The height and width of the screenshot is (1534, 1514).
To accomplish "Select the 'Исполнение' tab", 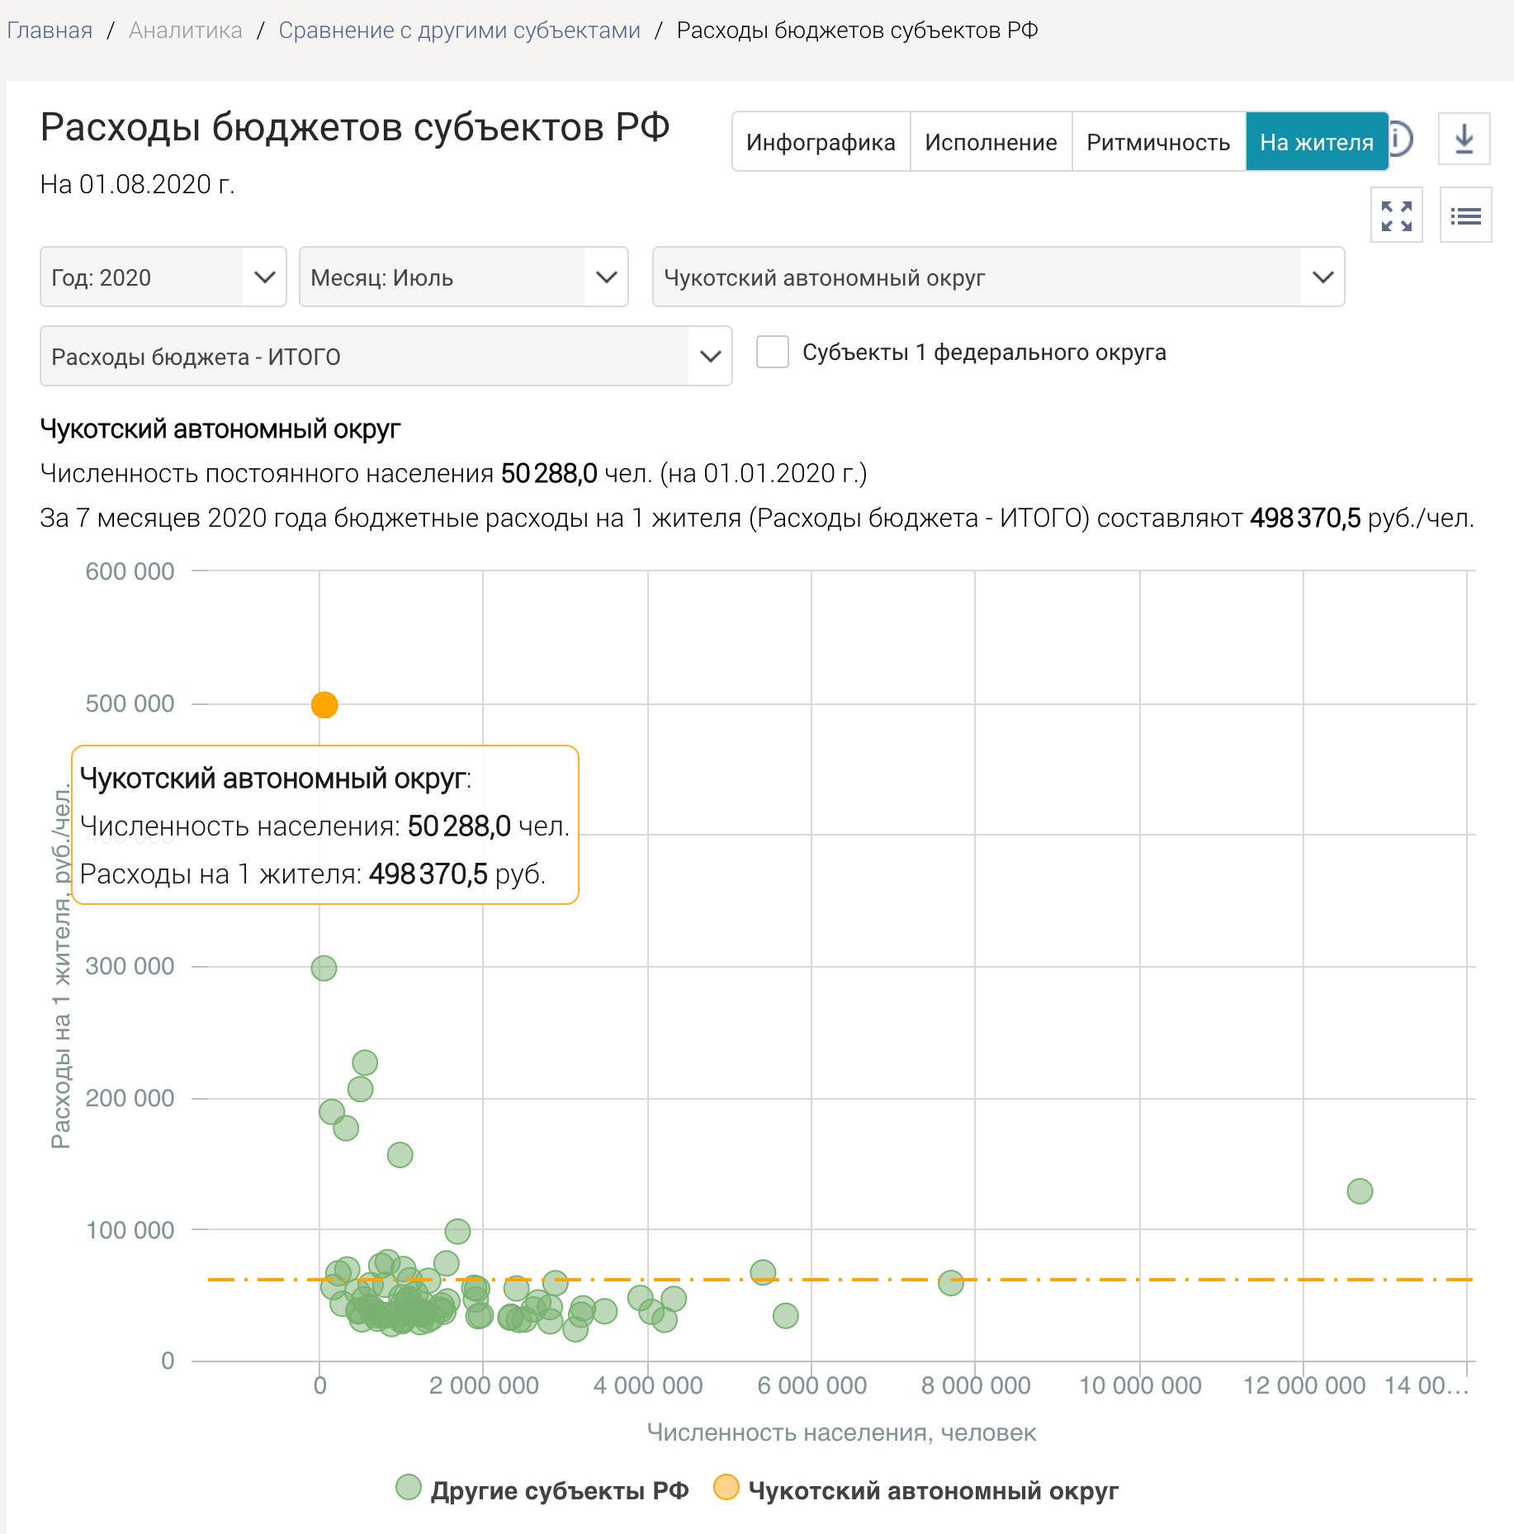I will 991,142.
